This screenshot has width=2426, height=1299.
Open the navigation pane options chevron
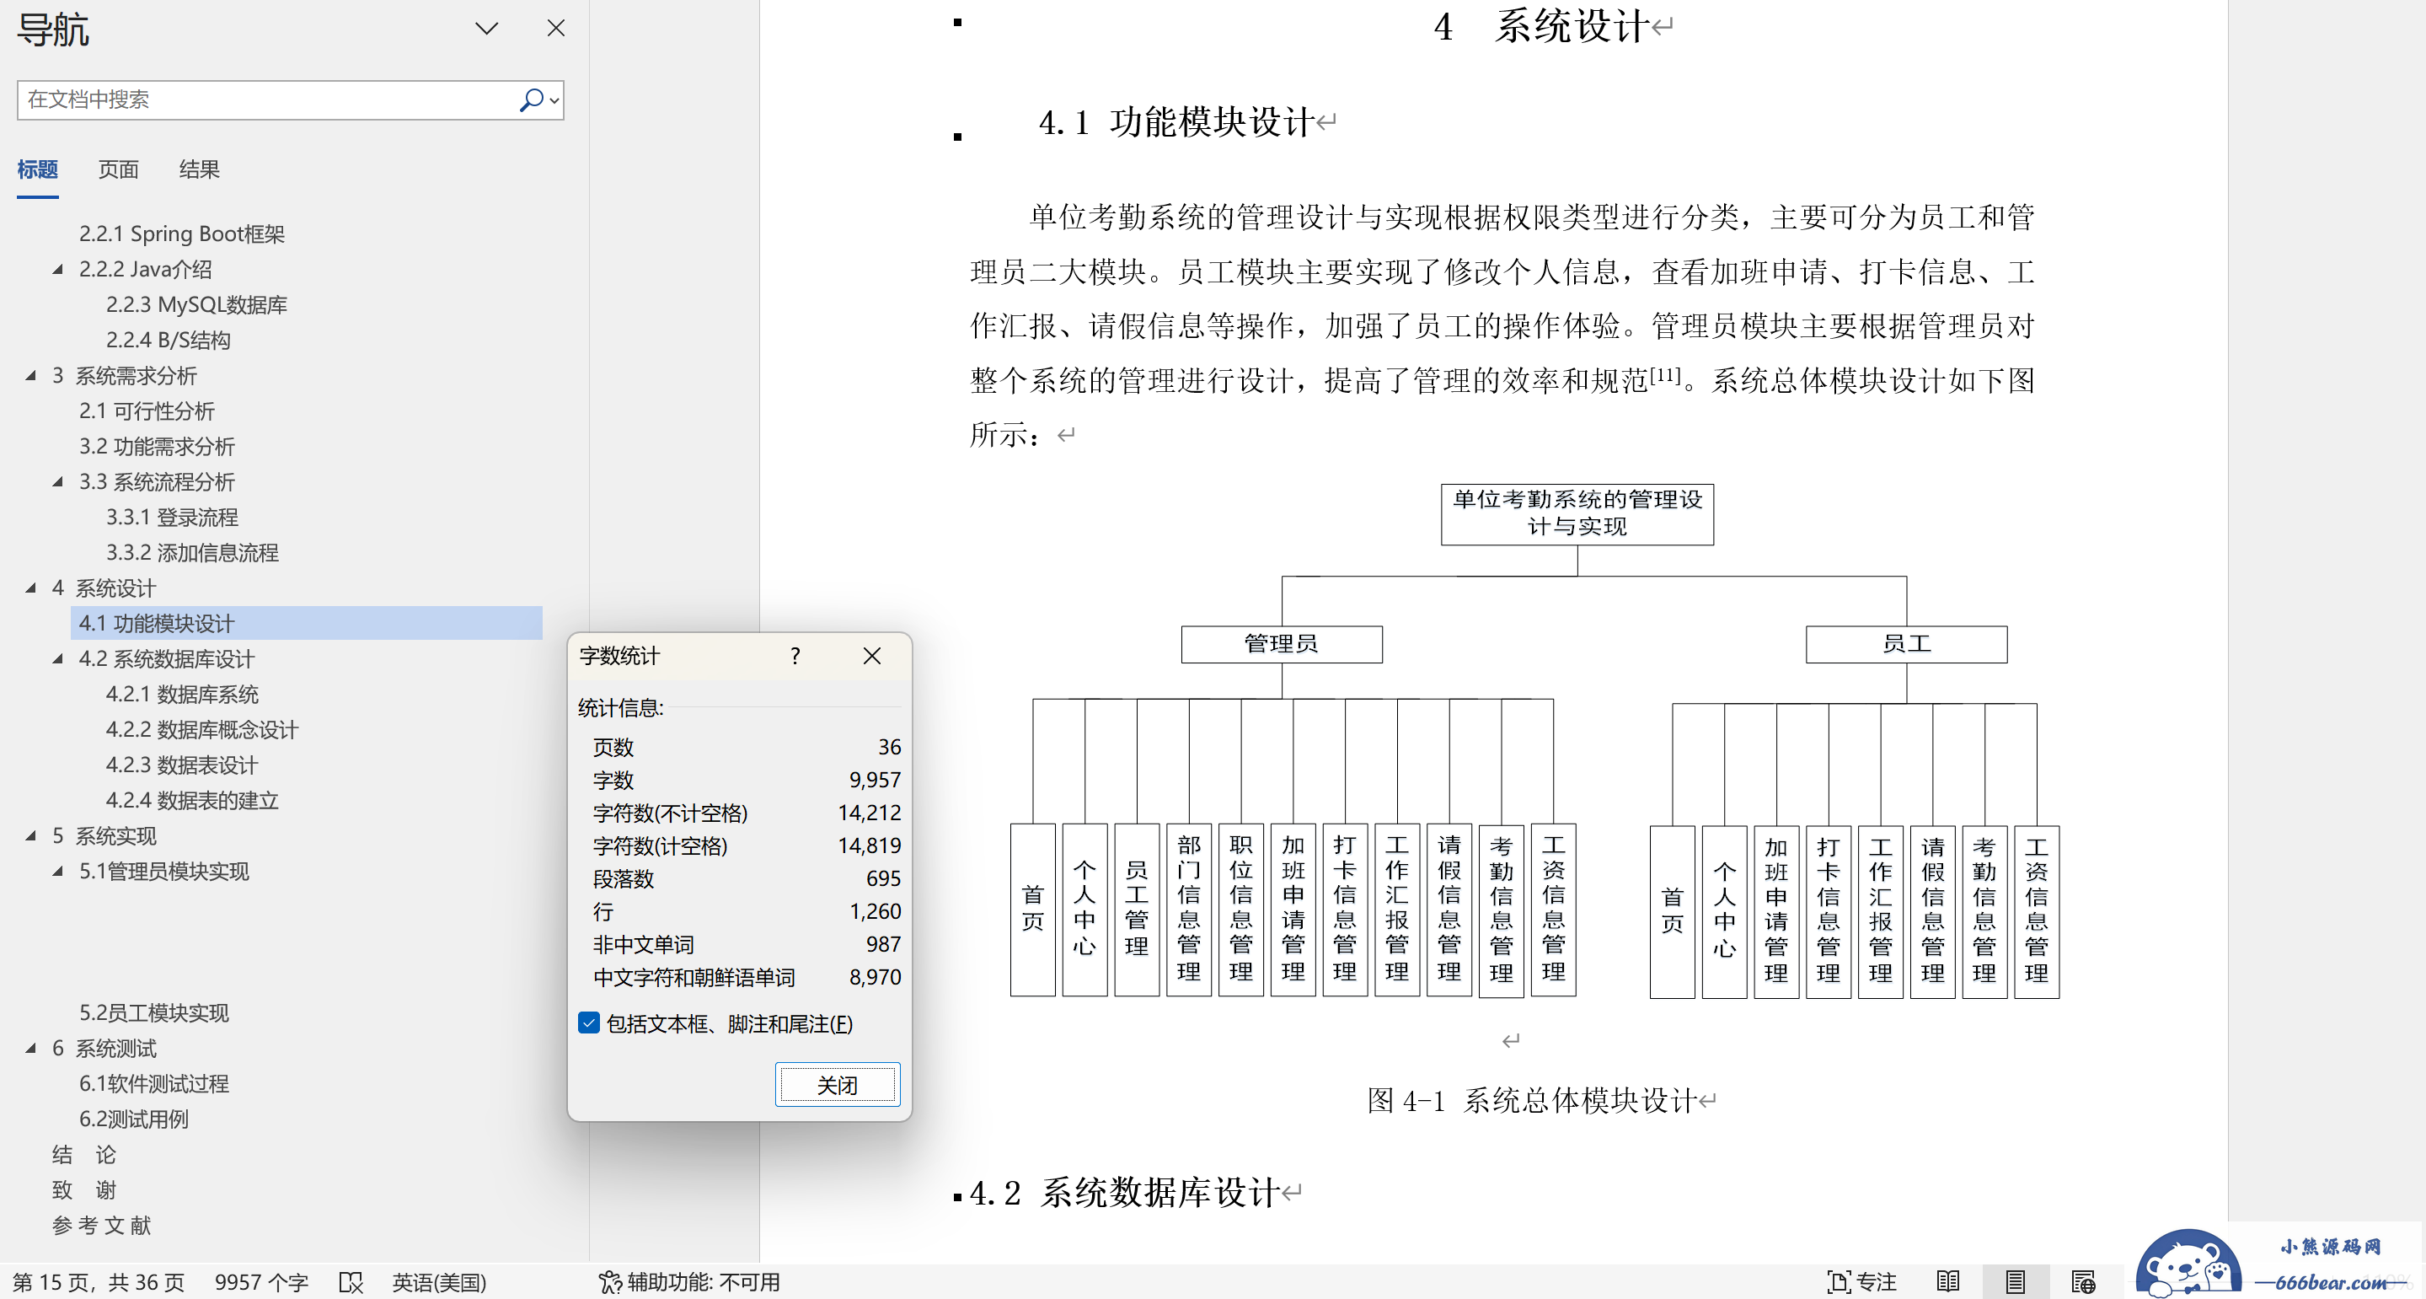click(486, 29)
